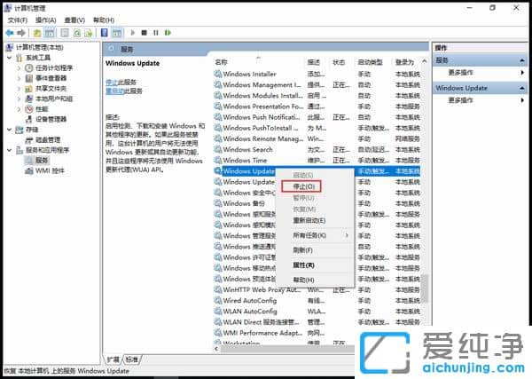Click the Export list toolbar icon

point(88,33)
